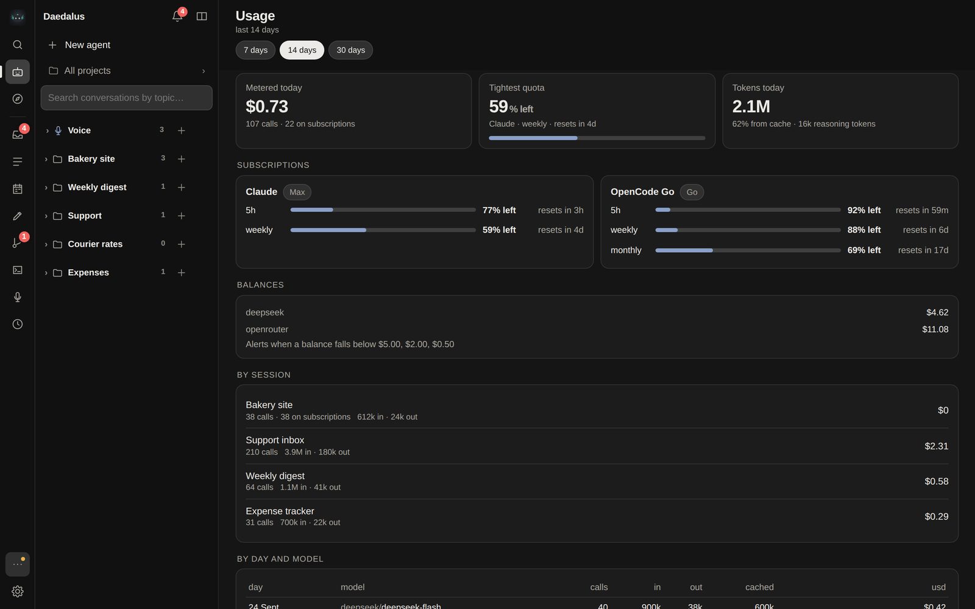
Task: Open the All projects selector
Action: 127,71
